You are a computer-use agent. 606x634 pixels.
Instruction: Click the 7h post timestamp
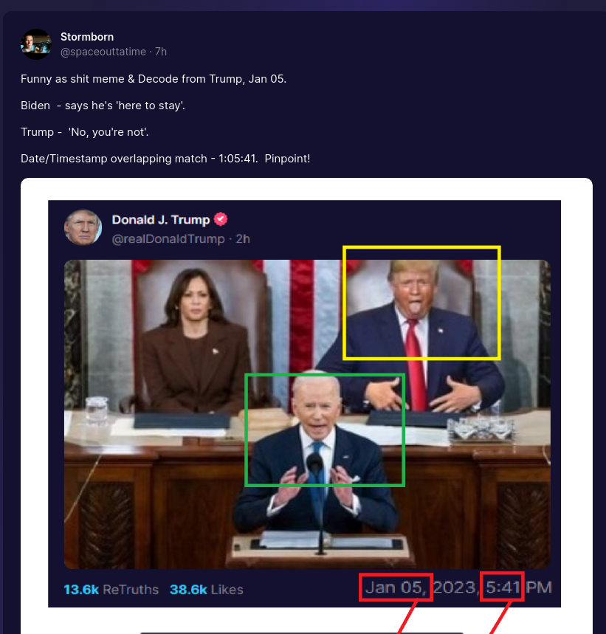161,52
